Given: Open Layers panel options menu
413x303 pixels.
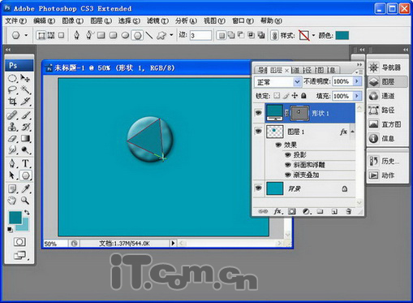Looking at the screenshot, I should coord(359,71).
